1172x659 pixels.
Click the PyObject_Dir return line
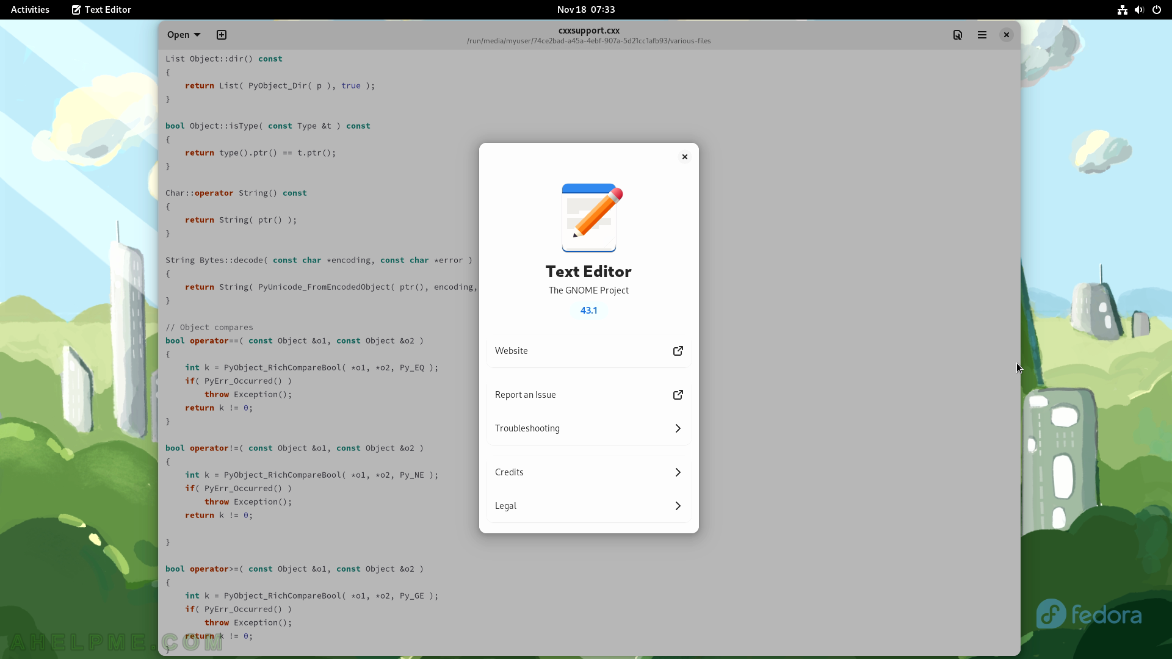point(280,85)
